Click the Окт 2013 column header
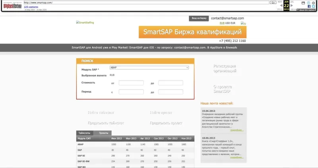Viewport: 318px width, 168px height. [x=173, y=139]
